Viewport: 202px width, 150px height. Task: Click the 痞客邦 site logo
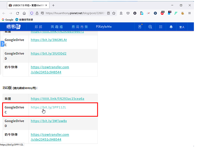[x=14, y=27]
